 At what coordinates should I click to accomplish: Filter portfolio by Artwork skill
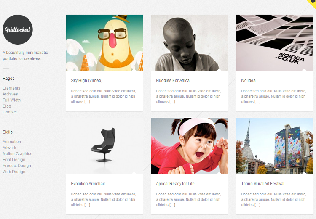click(x=9, y=148)
